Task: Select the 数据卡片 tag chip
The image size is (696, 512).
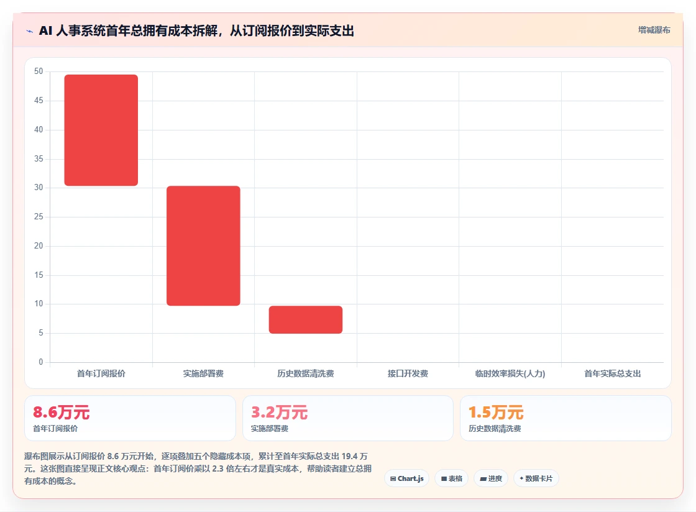Action: tap(536, 478)
